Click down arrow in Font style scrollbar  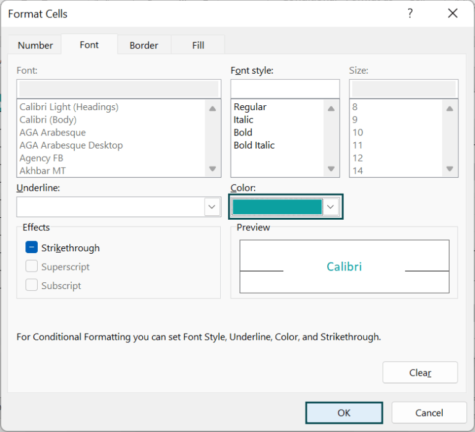[x=331, y=168]
